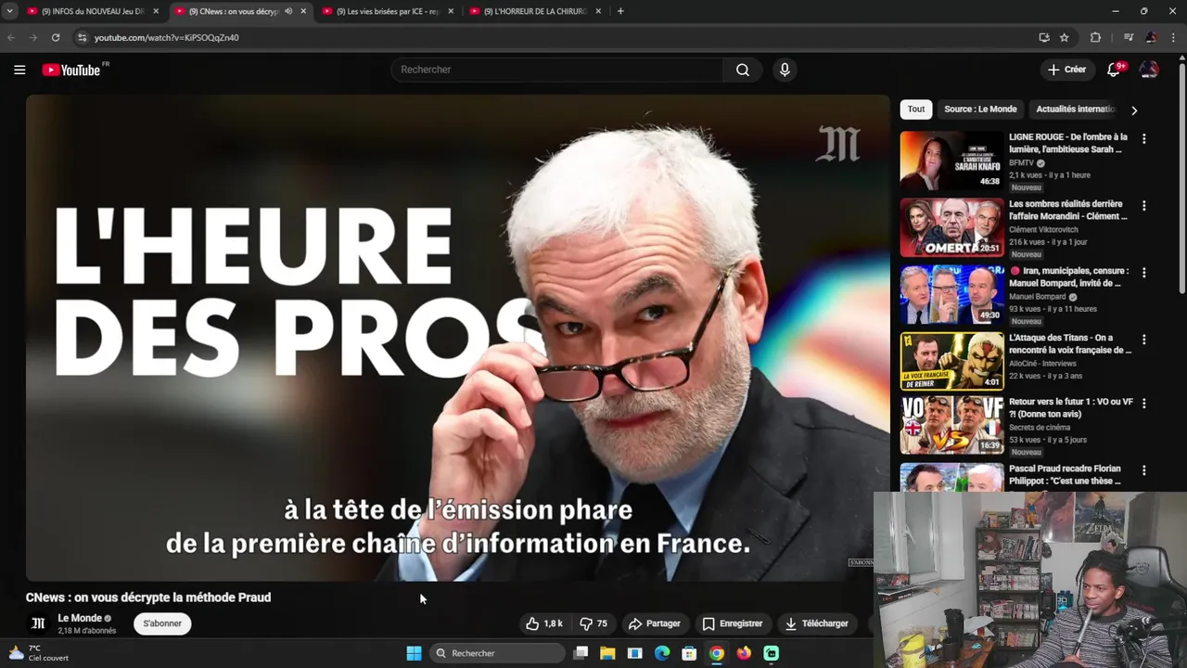
Task: Open options menu for Manuel Bompard video
Action: click(1143, 273)
